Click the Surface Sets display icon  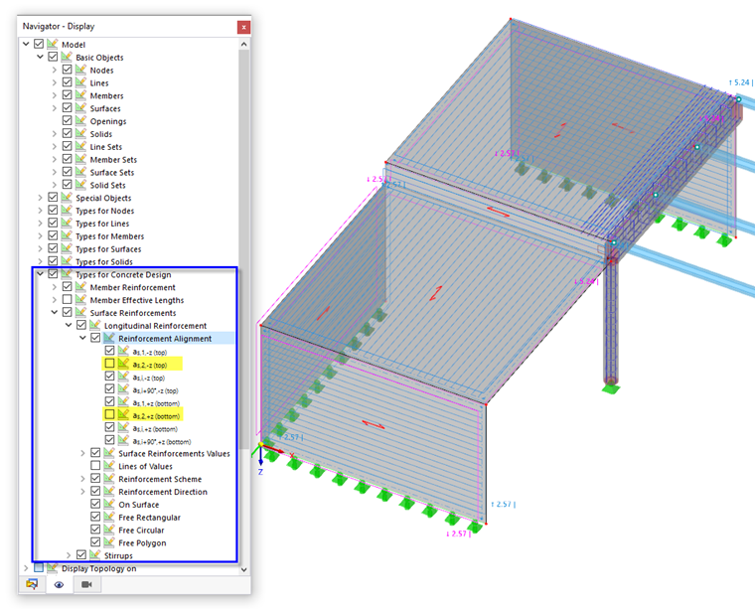tap(80, 172)
